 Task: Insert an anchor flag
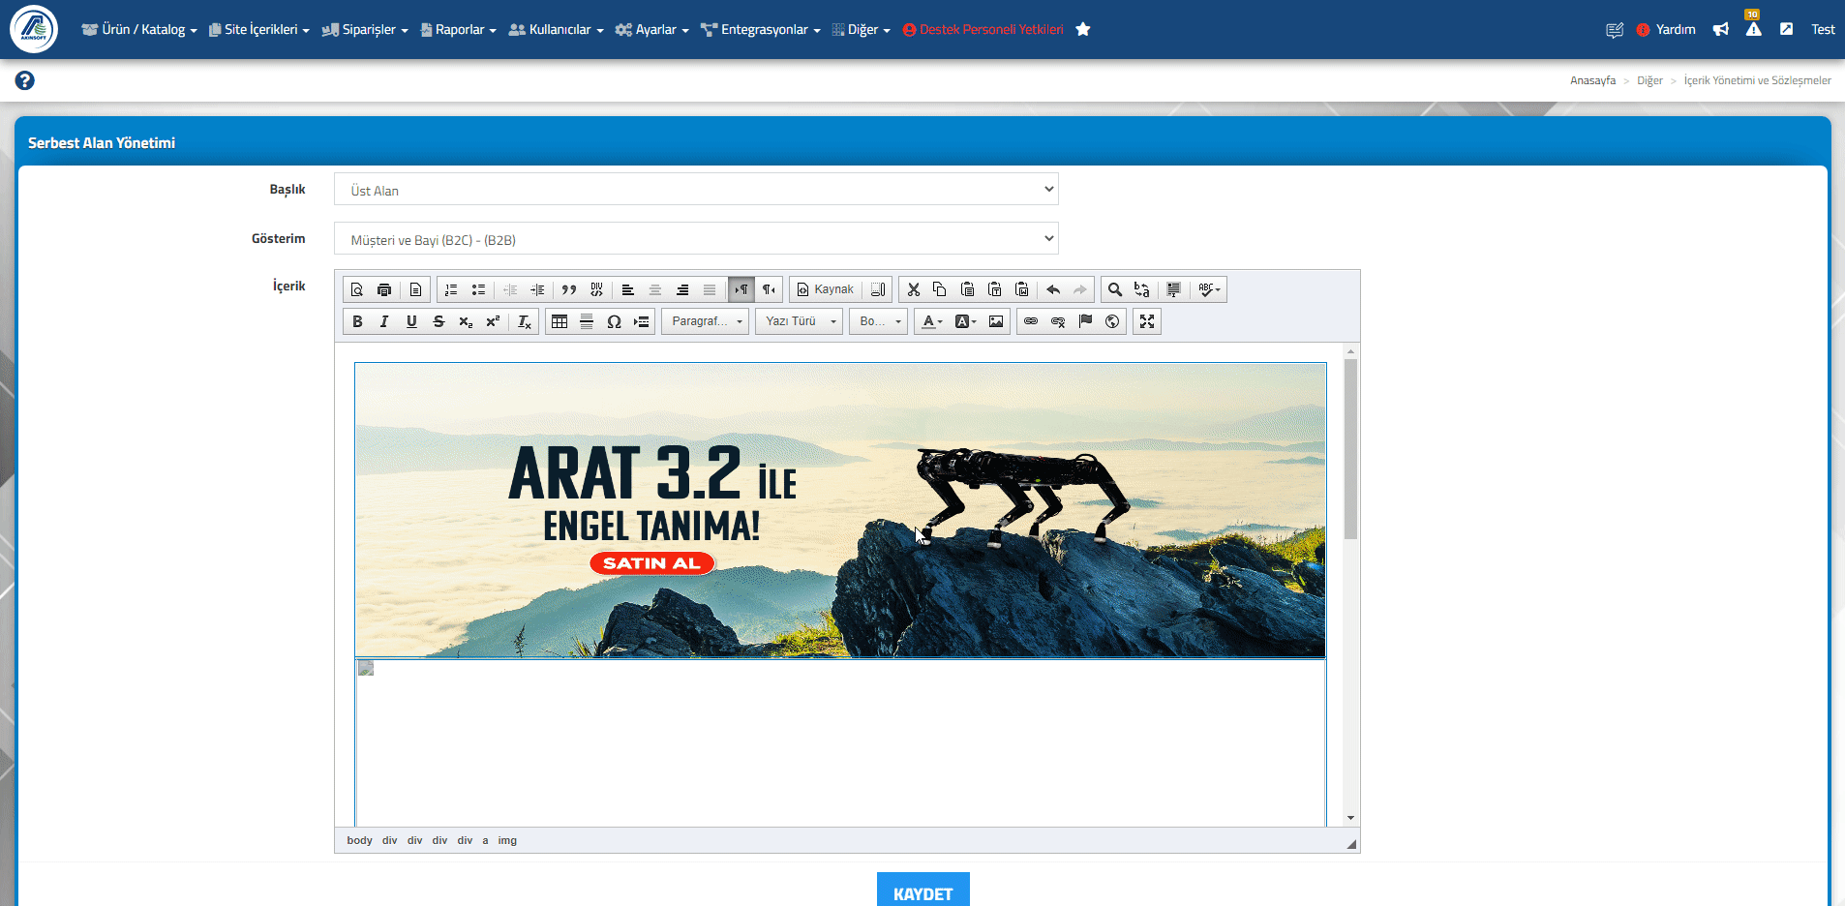tap(1085, 321)
